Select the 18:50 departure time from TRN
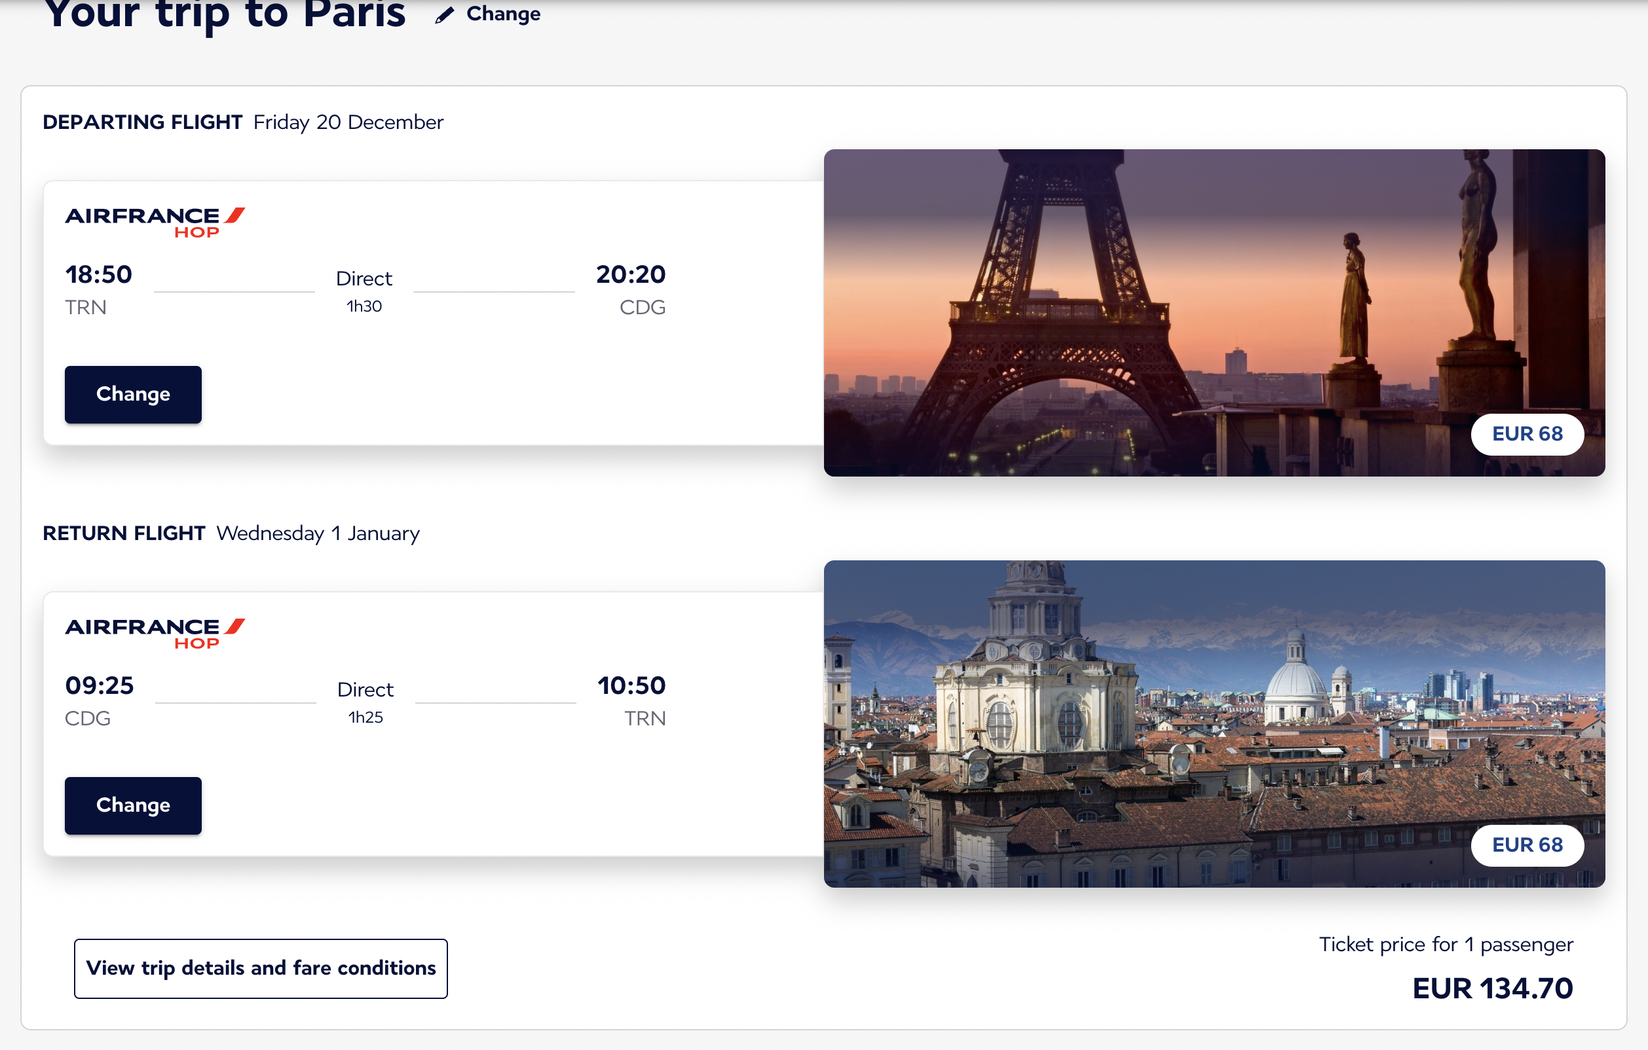The width and height of the screenshot is (1648, 1050). (98, 274)
